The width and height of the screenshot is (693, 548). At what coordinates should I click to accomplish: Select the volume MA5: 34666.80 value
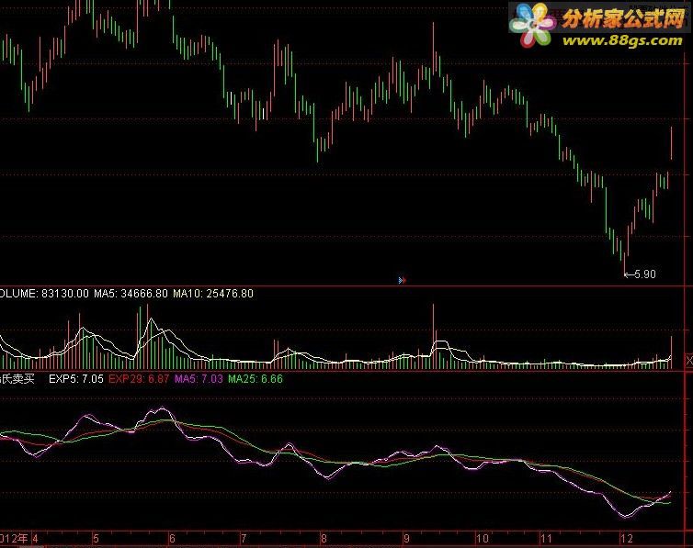tap(131, 294)
